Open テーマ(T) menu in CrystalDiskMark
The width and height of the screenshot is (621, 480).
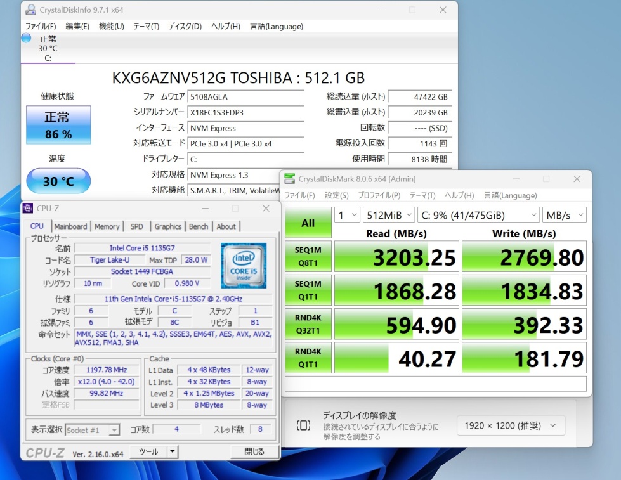(422, 195)
